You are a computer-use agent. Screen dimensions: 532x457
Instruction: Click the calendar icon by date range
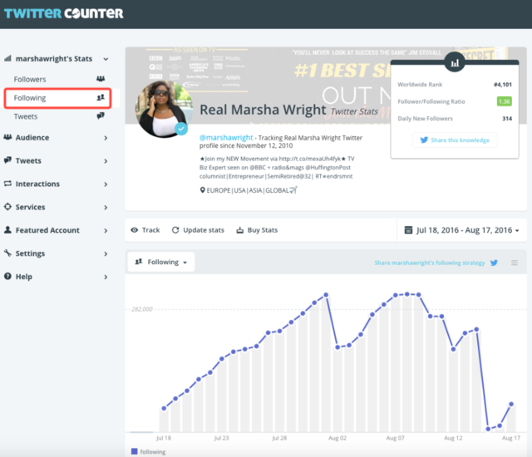[x=408, y=230]
